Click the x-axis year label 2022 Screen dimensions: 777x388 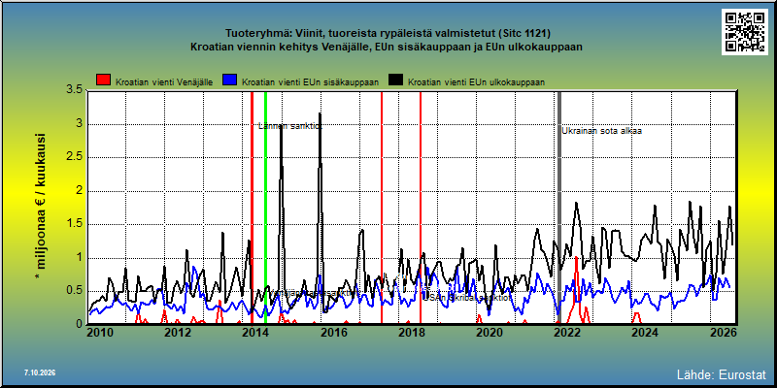565,333
